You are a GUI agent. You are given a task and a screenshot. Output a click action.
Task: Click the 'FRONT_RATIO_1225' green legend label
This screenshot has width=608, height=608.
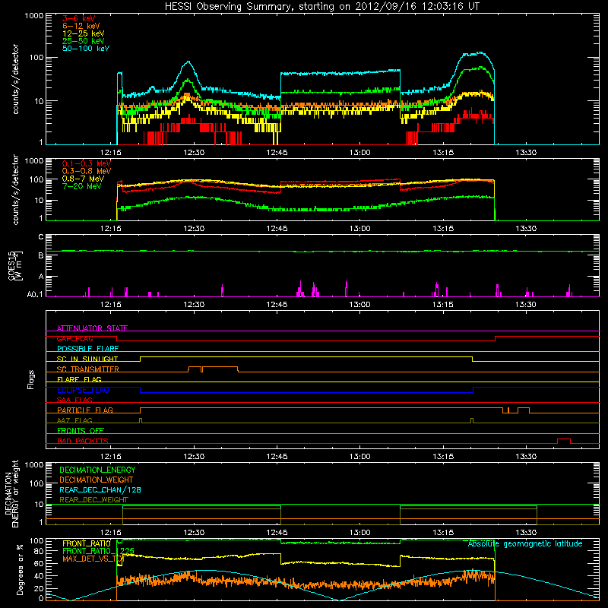(x=98, y=551)
